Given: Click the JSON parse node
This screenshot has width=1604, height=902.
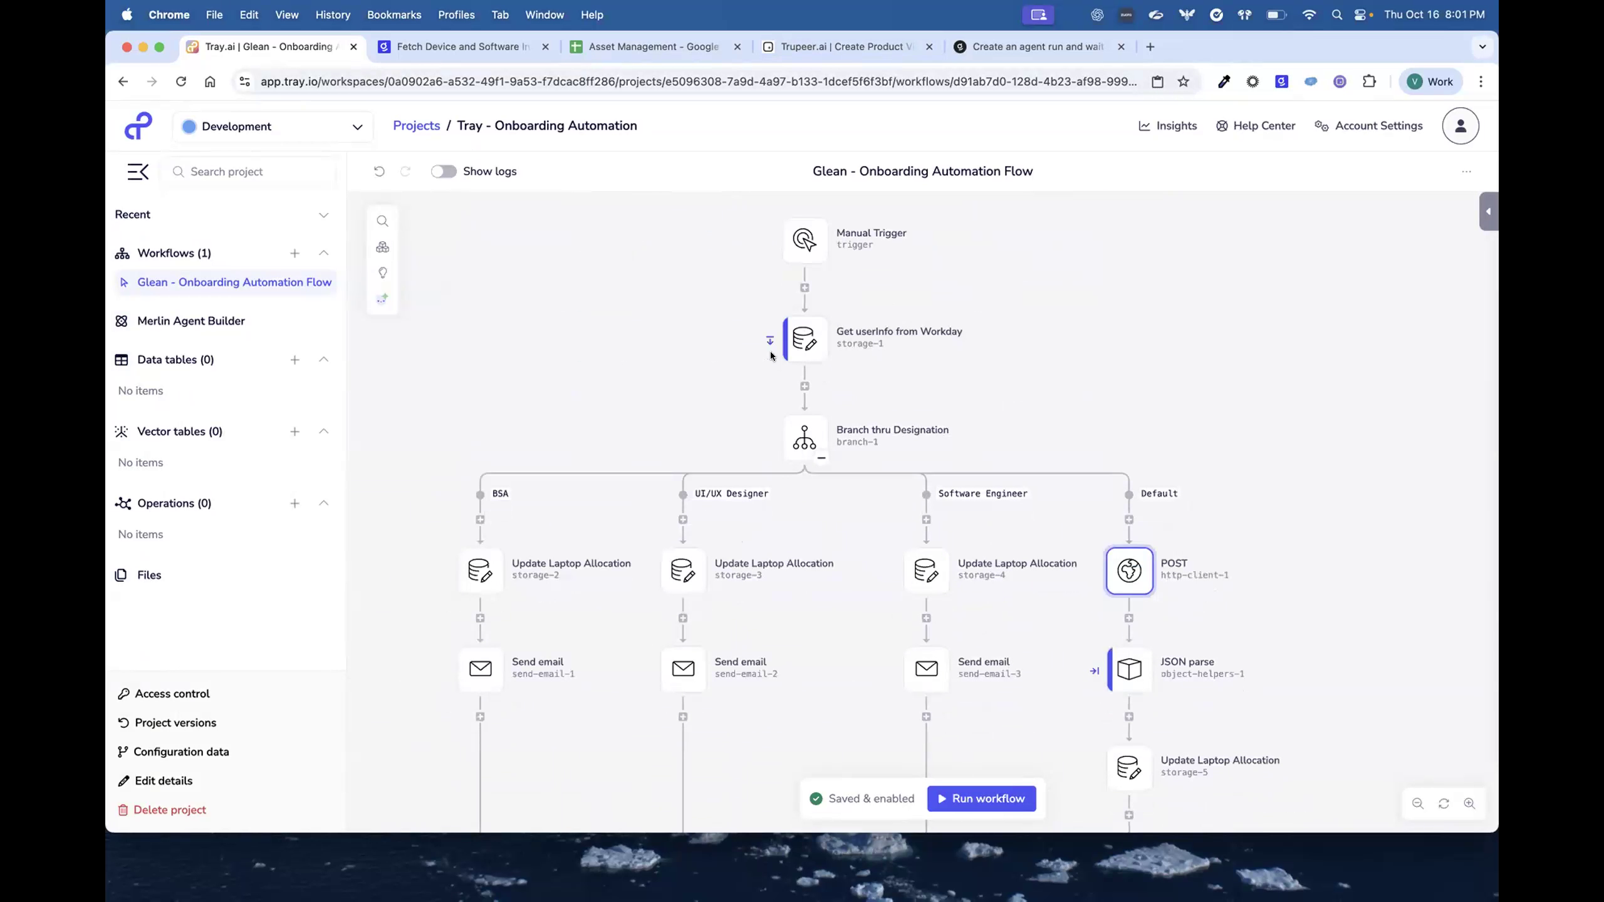Looking at the screenshot, I should point(1129,670).
